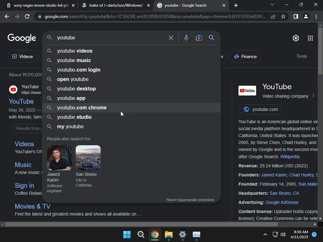Viewport: 323px width, 242px height.
Task: Clear the search box with the X icon
Action: (x=171, y=38)
